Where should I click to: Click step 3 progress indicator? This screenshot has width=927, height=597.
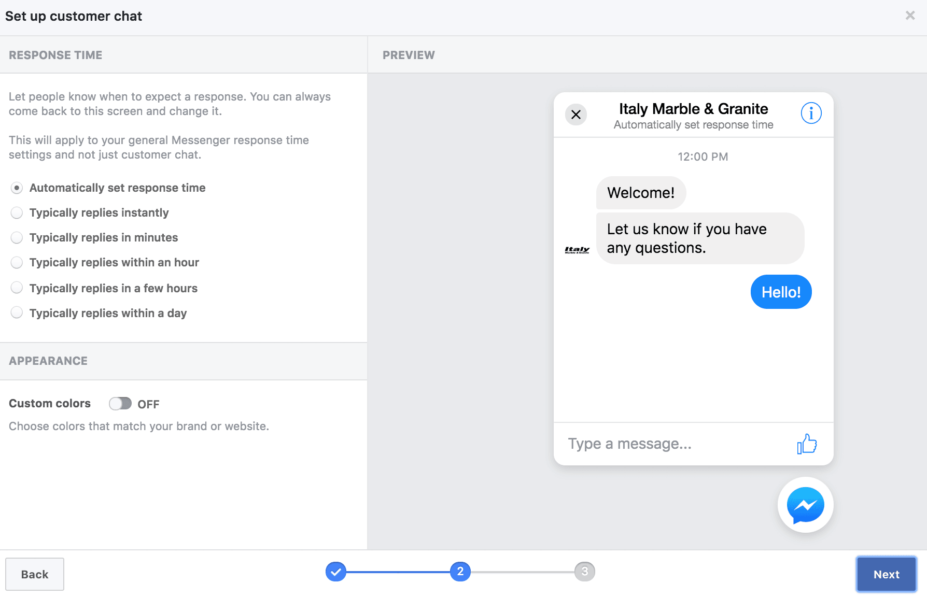click(x=585, y=572)
